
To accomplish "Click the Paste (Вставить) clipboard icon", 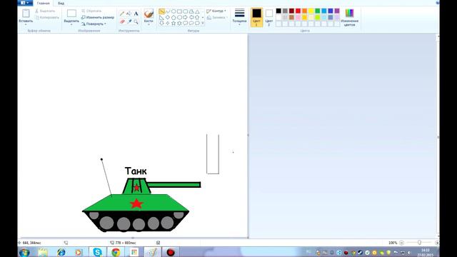I will 26,14.
